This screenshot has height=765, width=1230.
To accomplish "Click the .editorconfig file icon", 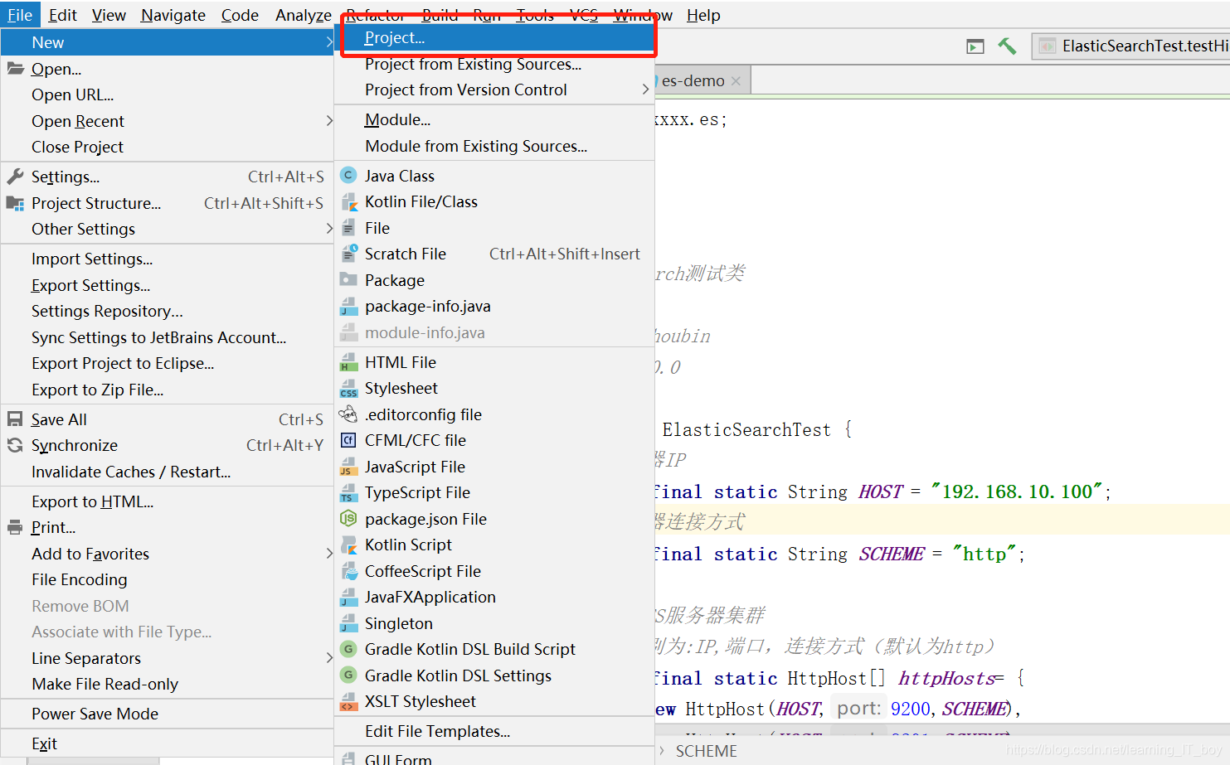I will click(349, 414).
